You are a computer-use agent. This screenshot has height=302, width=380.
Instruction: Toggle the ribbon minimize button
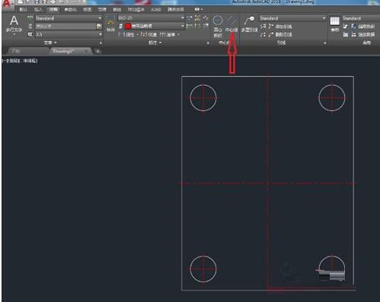click(x=198, y=9)
